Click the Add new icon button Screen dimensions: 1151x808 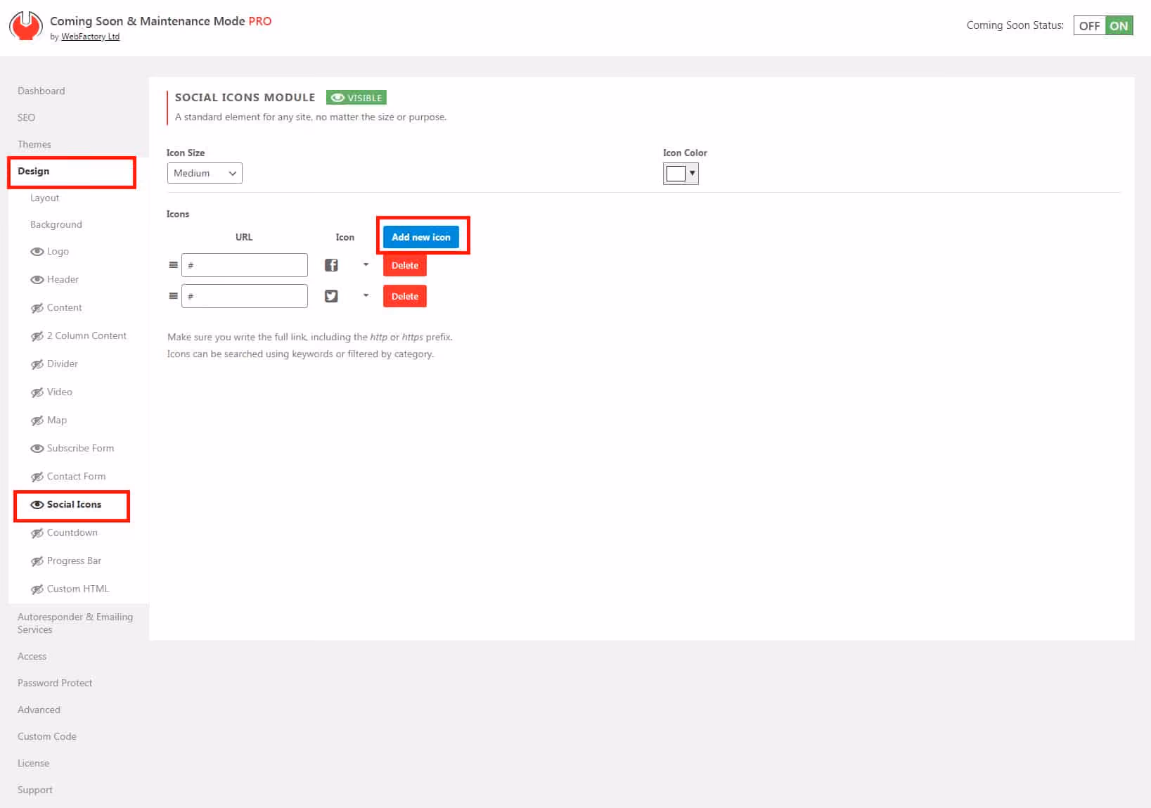pos(421,237)
